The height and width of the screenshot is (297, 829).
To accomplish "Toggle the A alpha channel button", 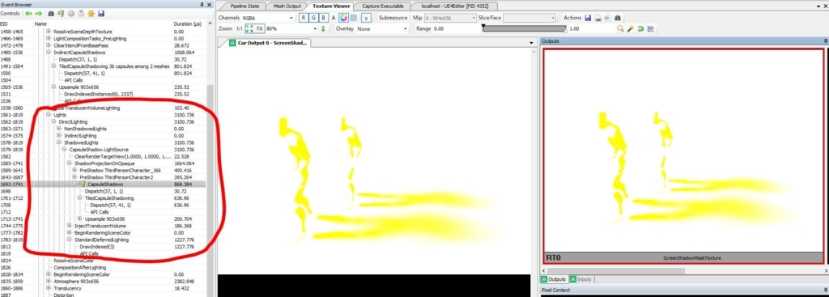I will 333,18.
